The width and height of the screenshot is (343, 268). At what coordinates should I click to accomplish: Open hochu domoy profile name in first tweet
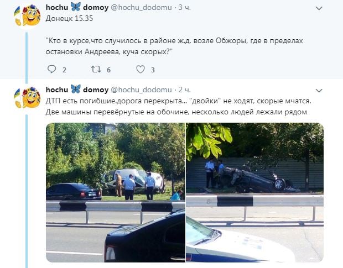tap(77, 7)
